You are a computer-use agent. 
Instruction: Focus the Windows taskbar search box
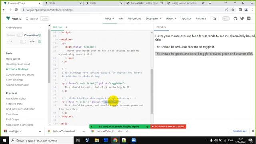(x=41, y=140)
